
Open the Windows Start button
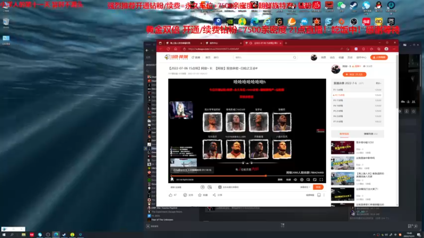[4, 235]
